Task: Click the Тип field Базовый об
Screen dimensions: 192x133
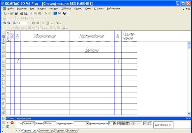Action: point(29,123)
